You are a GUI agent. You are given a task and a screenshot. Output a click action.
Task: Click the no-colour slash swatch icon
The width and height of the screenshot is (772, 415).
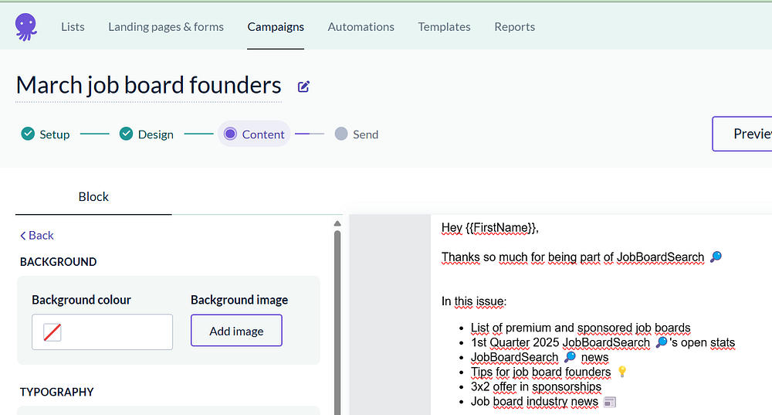click(x=52, y=332)
